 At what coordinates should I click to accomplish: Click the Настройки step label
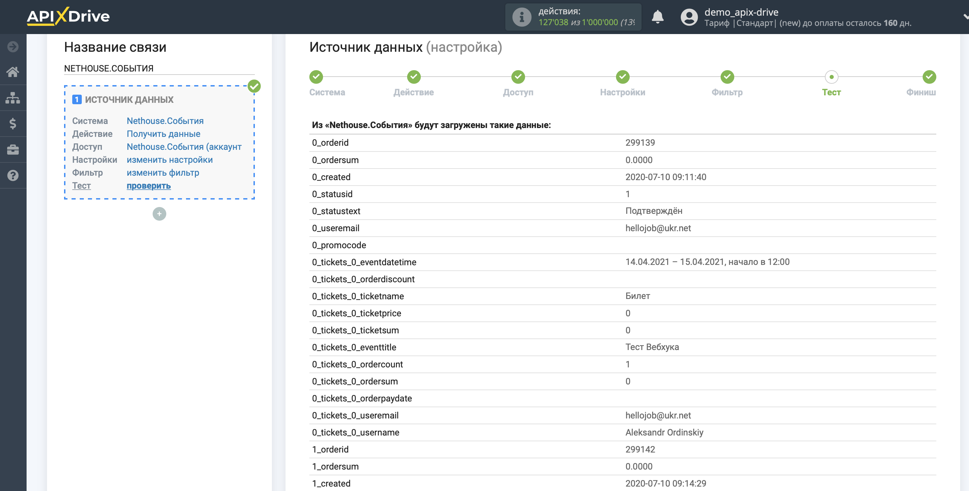(x=622, y=93)
